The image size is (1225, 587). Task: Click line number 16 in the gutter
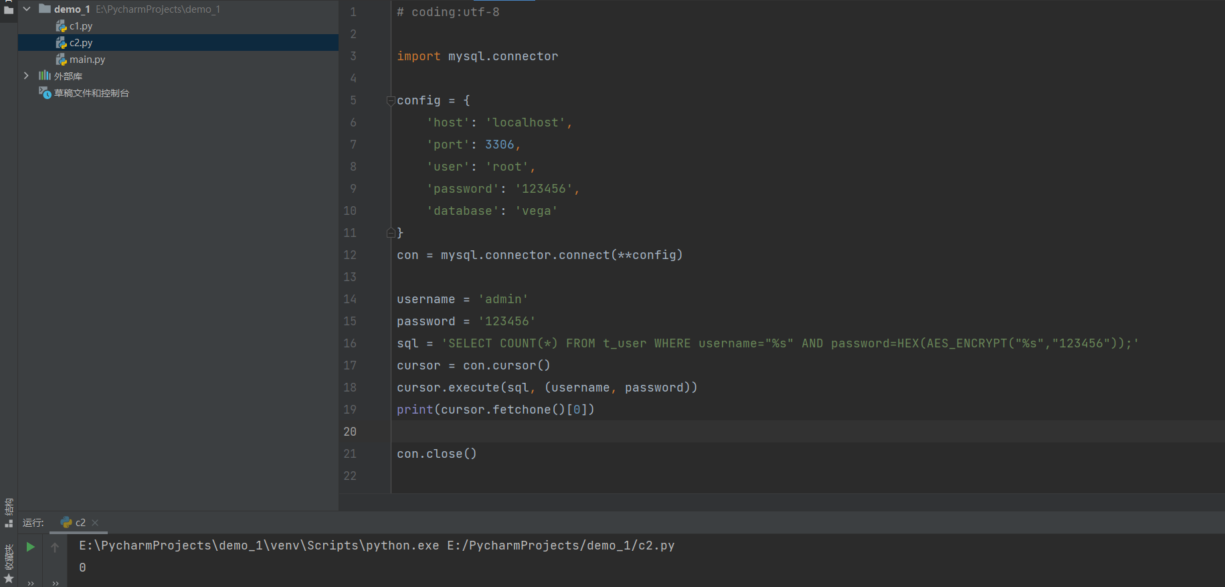coord(350,343)
